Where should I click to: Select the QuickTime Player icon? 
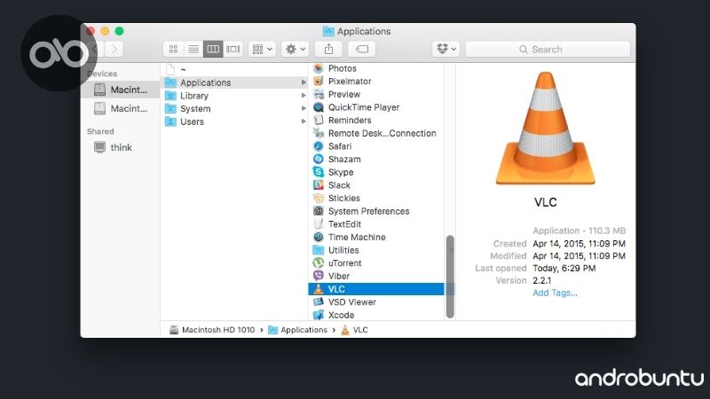click(319, 107)
